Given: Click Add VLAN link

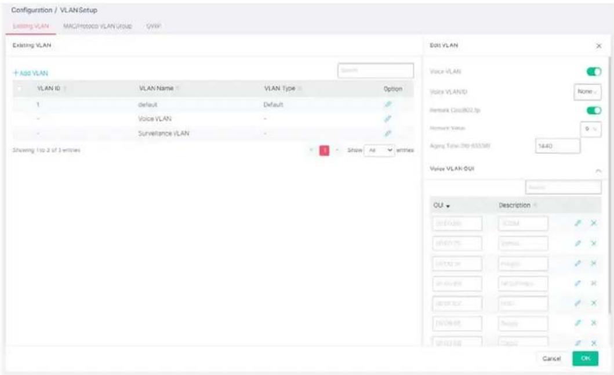Looking at the screenshot, I should pos(31,73).
